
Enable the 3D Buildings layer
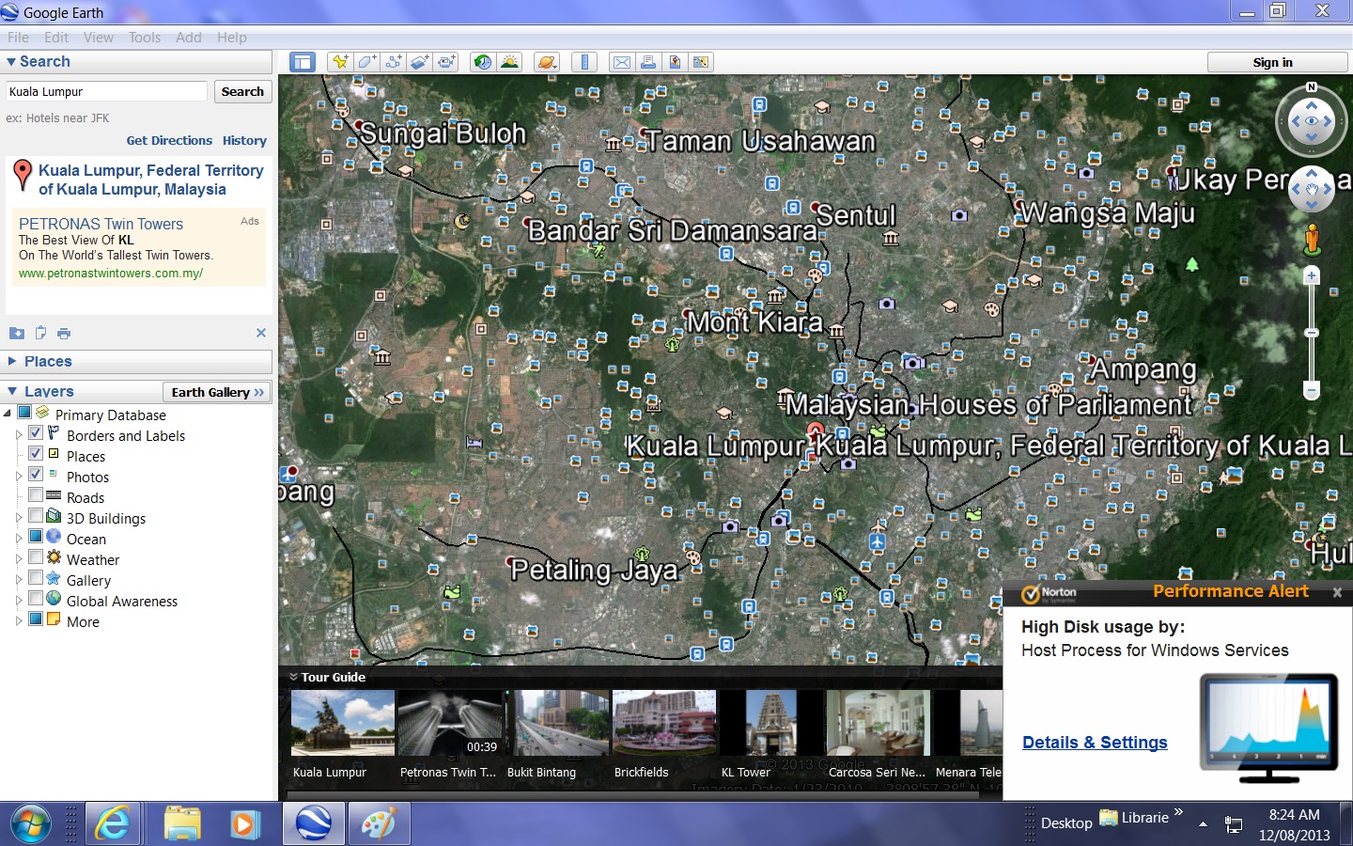(36, 516)
